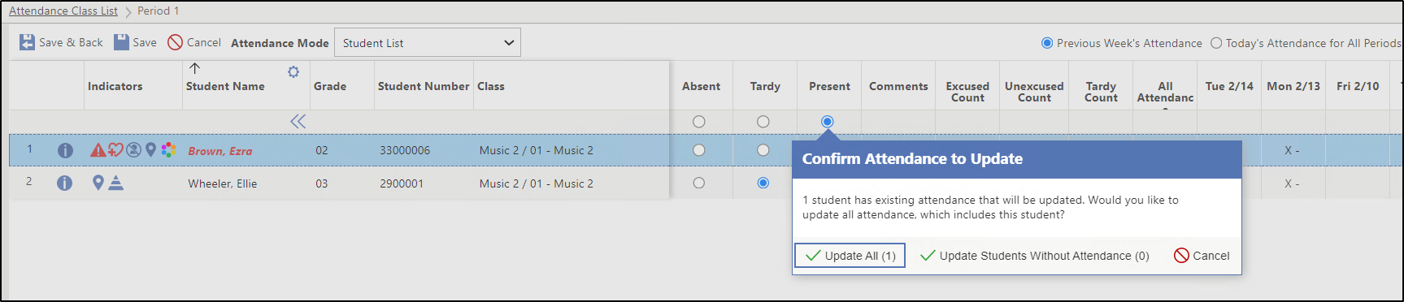Click the location pin indicator for Ellie Wheeler
This screenshot has width=1404, height=302.
click(98, 183)
